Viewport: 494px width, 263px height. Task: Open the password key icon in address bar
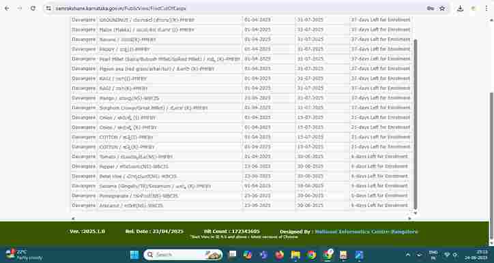pyautogui.click(x=431, y=8)
